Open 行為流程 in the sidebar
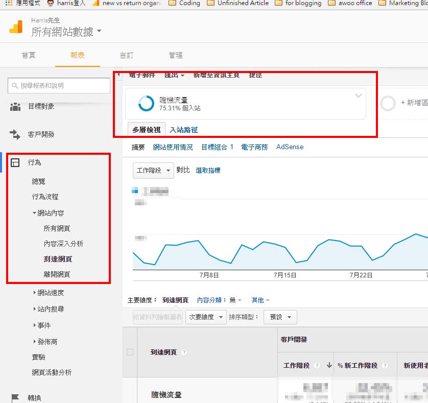This screenshot has height=403, width=428. (45, 197)
